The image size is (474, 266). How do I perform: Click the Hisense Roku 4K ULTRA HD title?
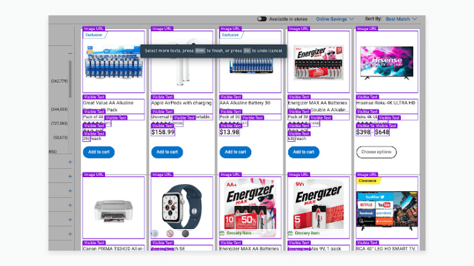click(x=387, y=106)
